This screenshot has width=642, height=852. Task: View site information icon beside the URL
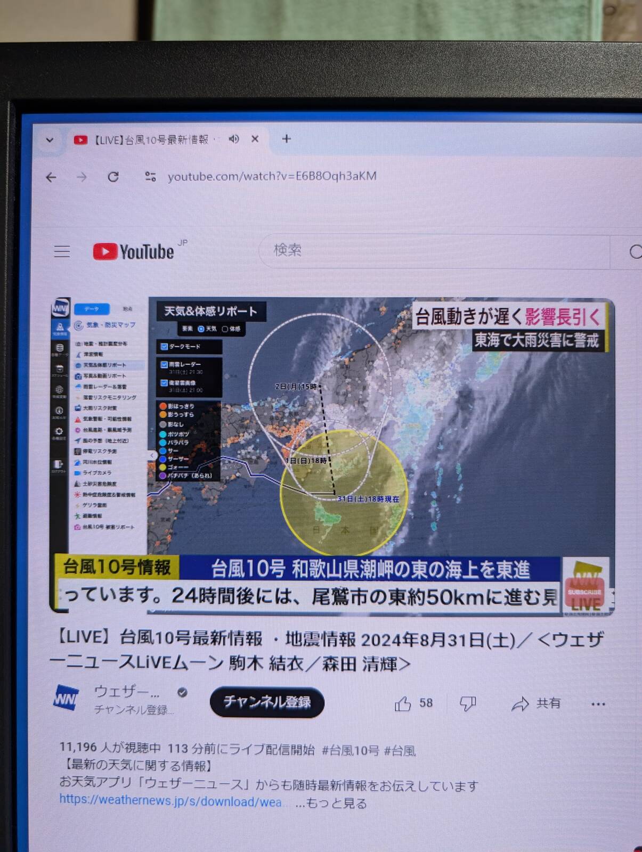point(151,176)
